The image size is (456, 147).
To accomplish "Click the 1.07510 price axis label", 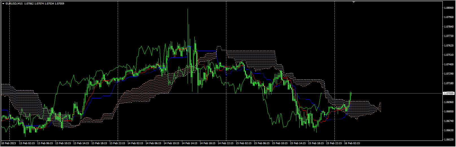I will click(449, 55).
